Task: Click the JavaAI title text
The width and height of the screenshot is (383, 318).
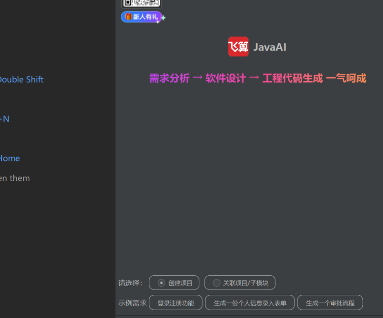Action: coord(270,47)
